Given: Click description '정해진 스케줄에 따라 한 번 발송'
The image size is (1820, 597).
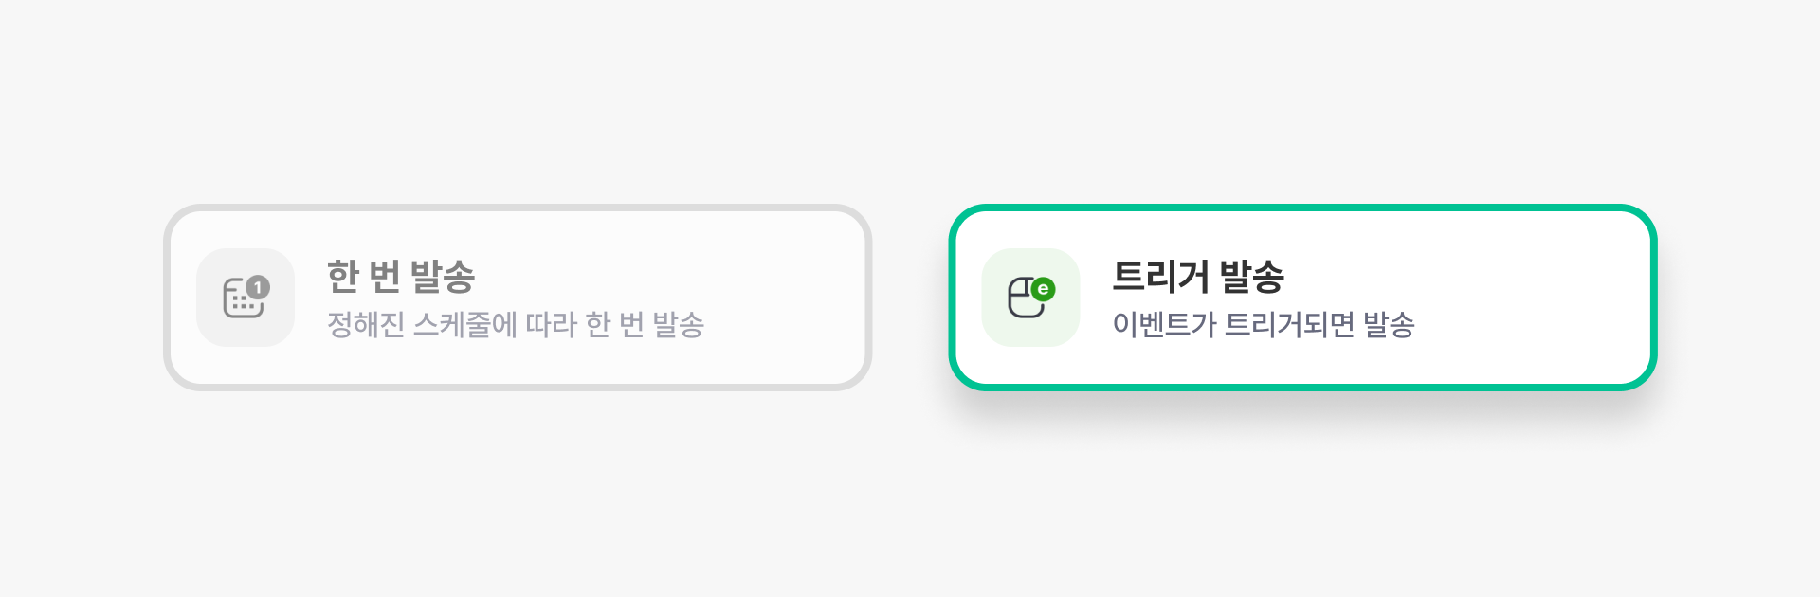Looking at the screenshot, I should coord(515,325).
